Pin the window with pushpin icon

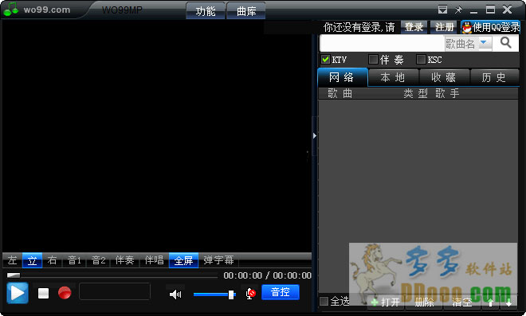click(458, 10)
